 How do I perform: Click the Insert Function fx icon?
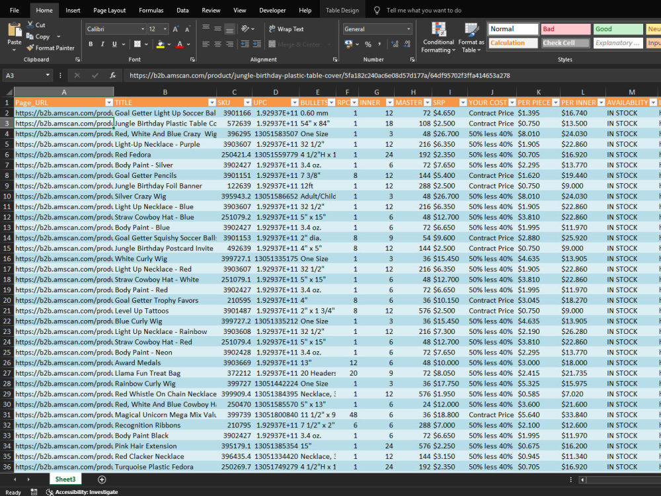coord(112,75)
